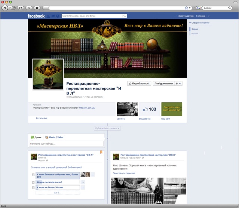Reload the page with the refresh icon
Screen dimensions: 239x208
coord(21,8)
